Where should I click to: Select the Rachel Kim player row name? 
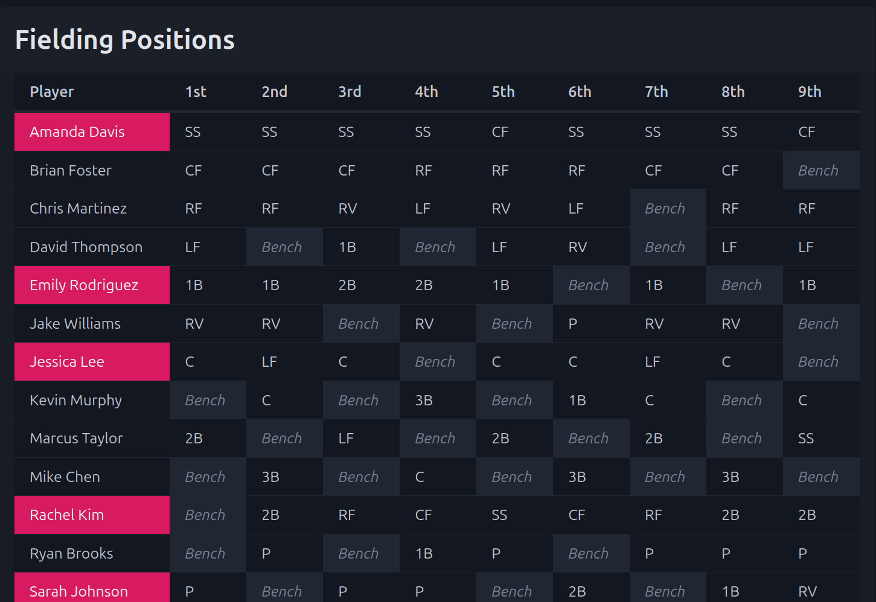tap(92, 515)
